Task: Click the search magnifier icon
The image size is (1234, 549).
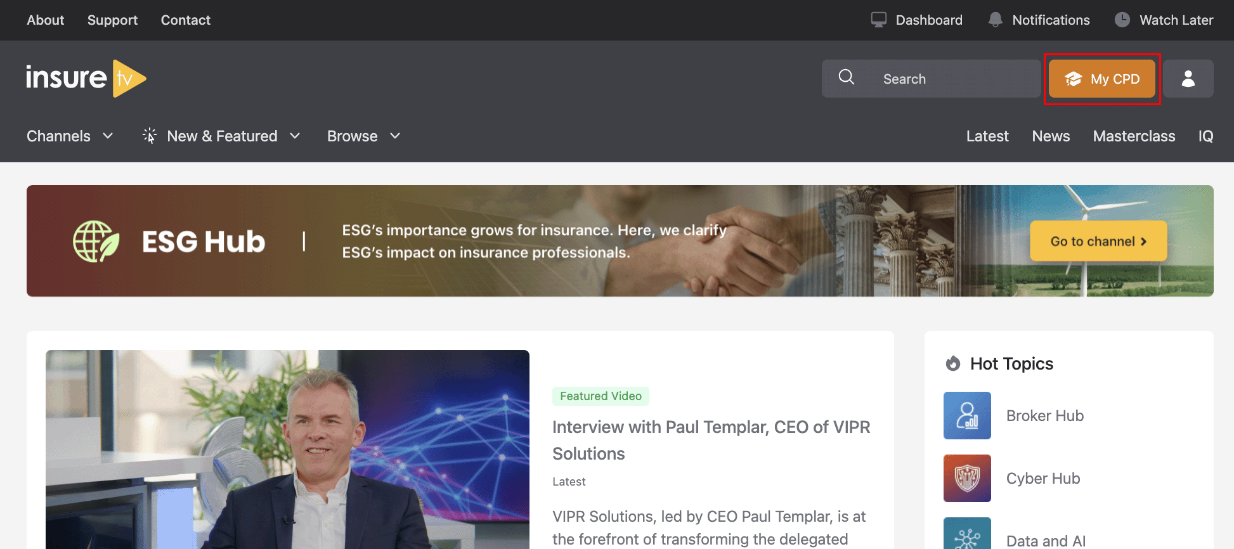Action: 846,77
